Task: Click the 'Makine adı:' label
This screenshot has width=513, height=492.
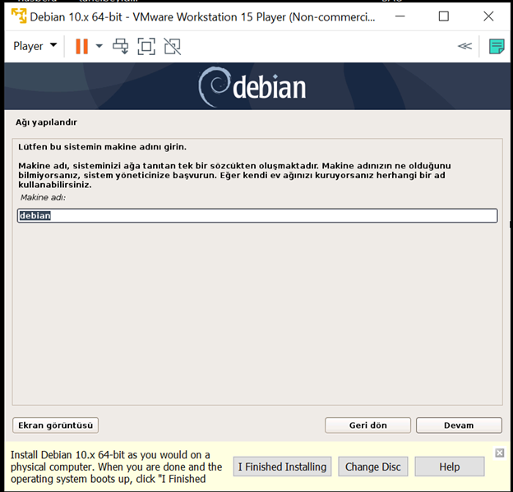Action: (x=43, y=197)
